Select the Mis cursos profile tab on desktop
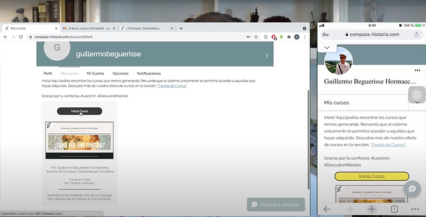This screenshot has height=217, width=426. pyautogui.click(x=69, y=73)
